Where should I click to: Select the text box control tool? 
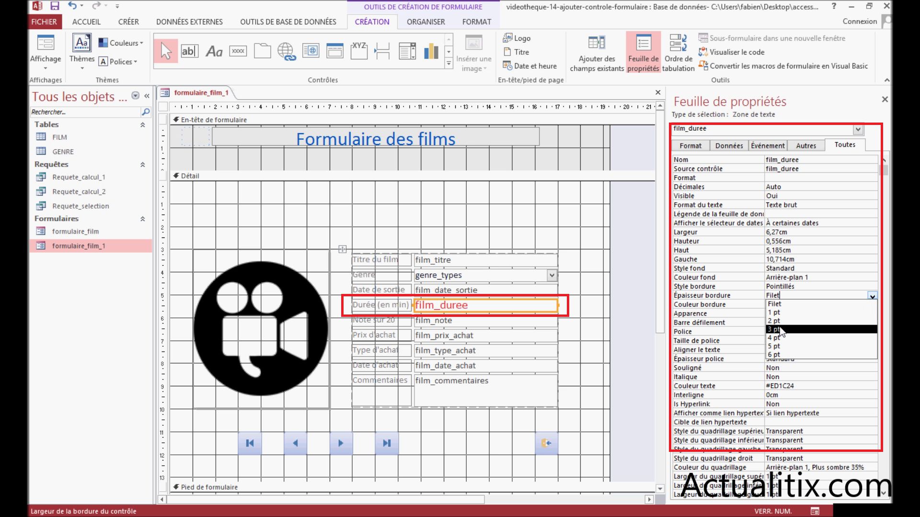tap(190, 51)
